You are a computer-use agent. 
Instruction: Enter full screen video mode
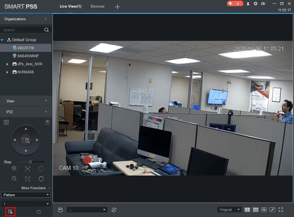pyautogui.click(x=281, y=210)
